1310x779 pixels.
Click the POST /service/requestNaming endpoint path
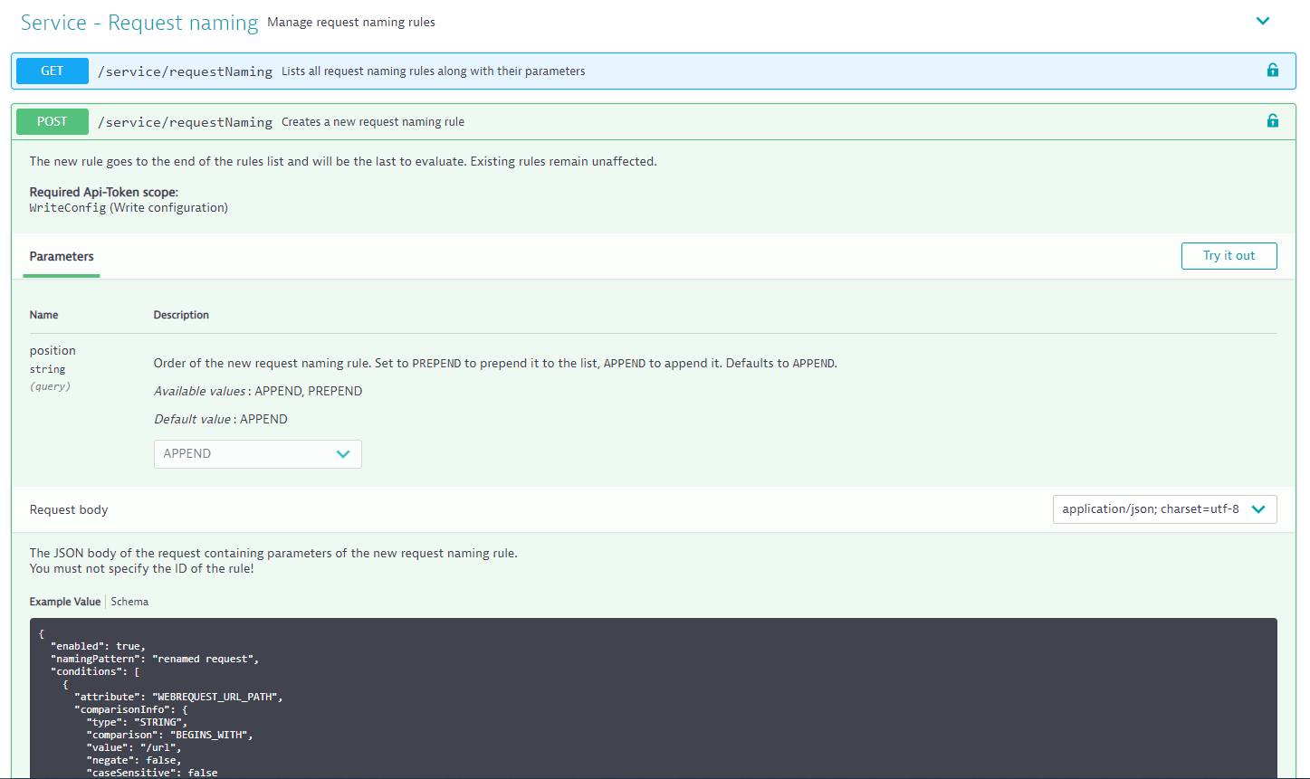pos(185,122)
